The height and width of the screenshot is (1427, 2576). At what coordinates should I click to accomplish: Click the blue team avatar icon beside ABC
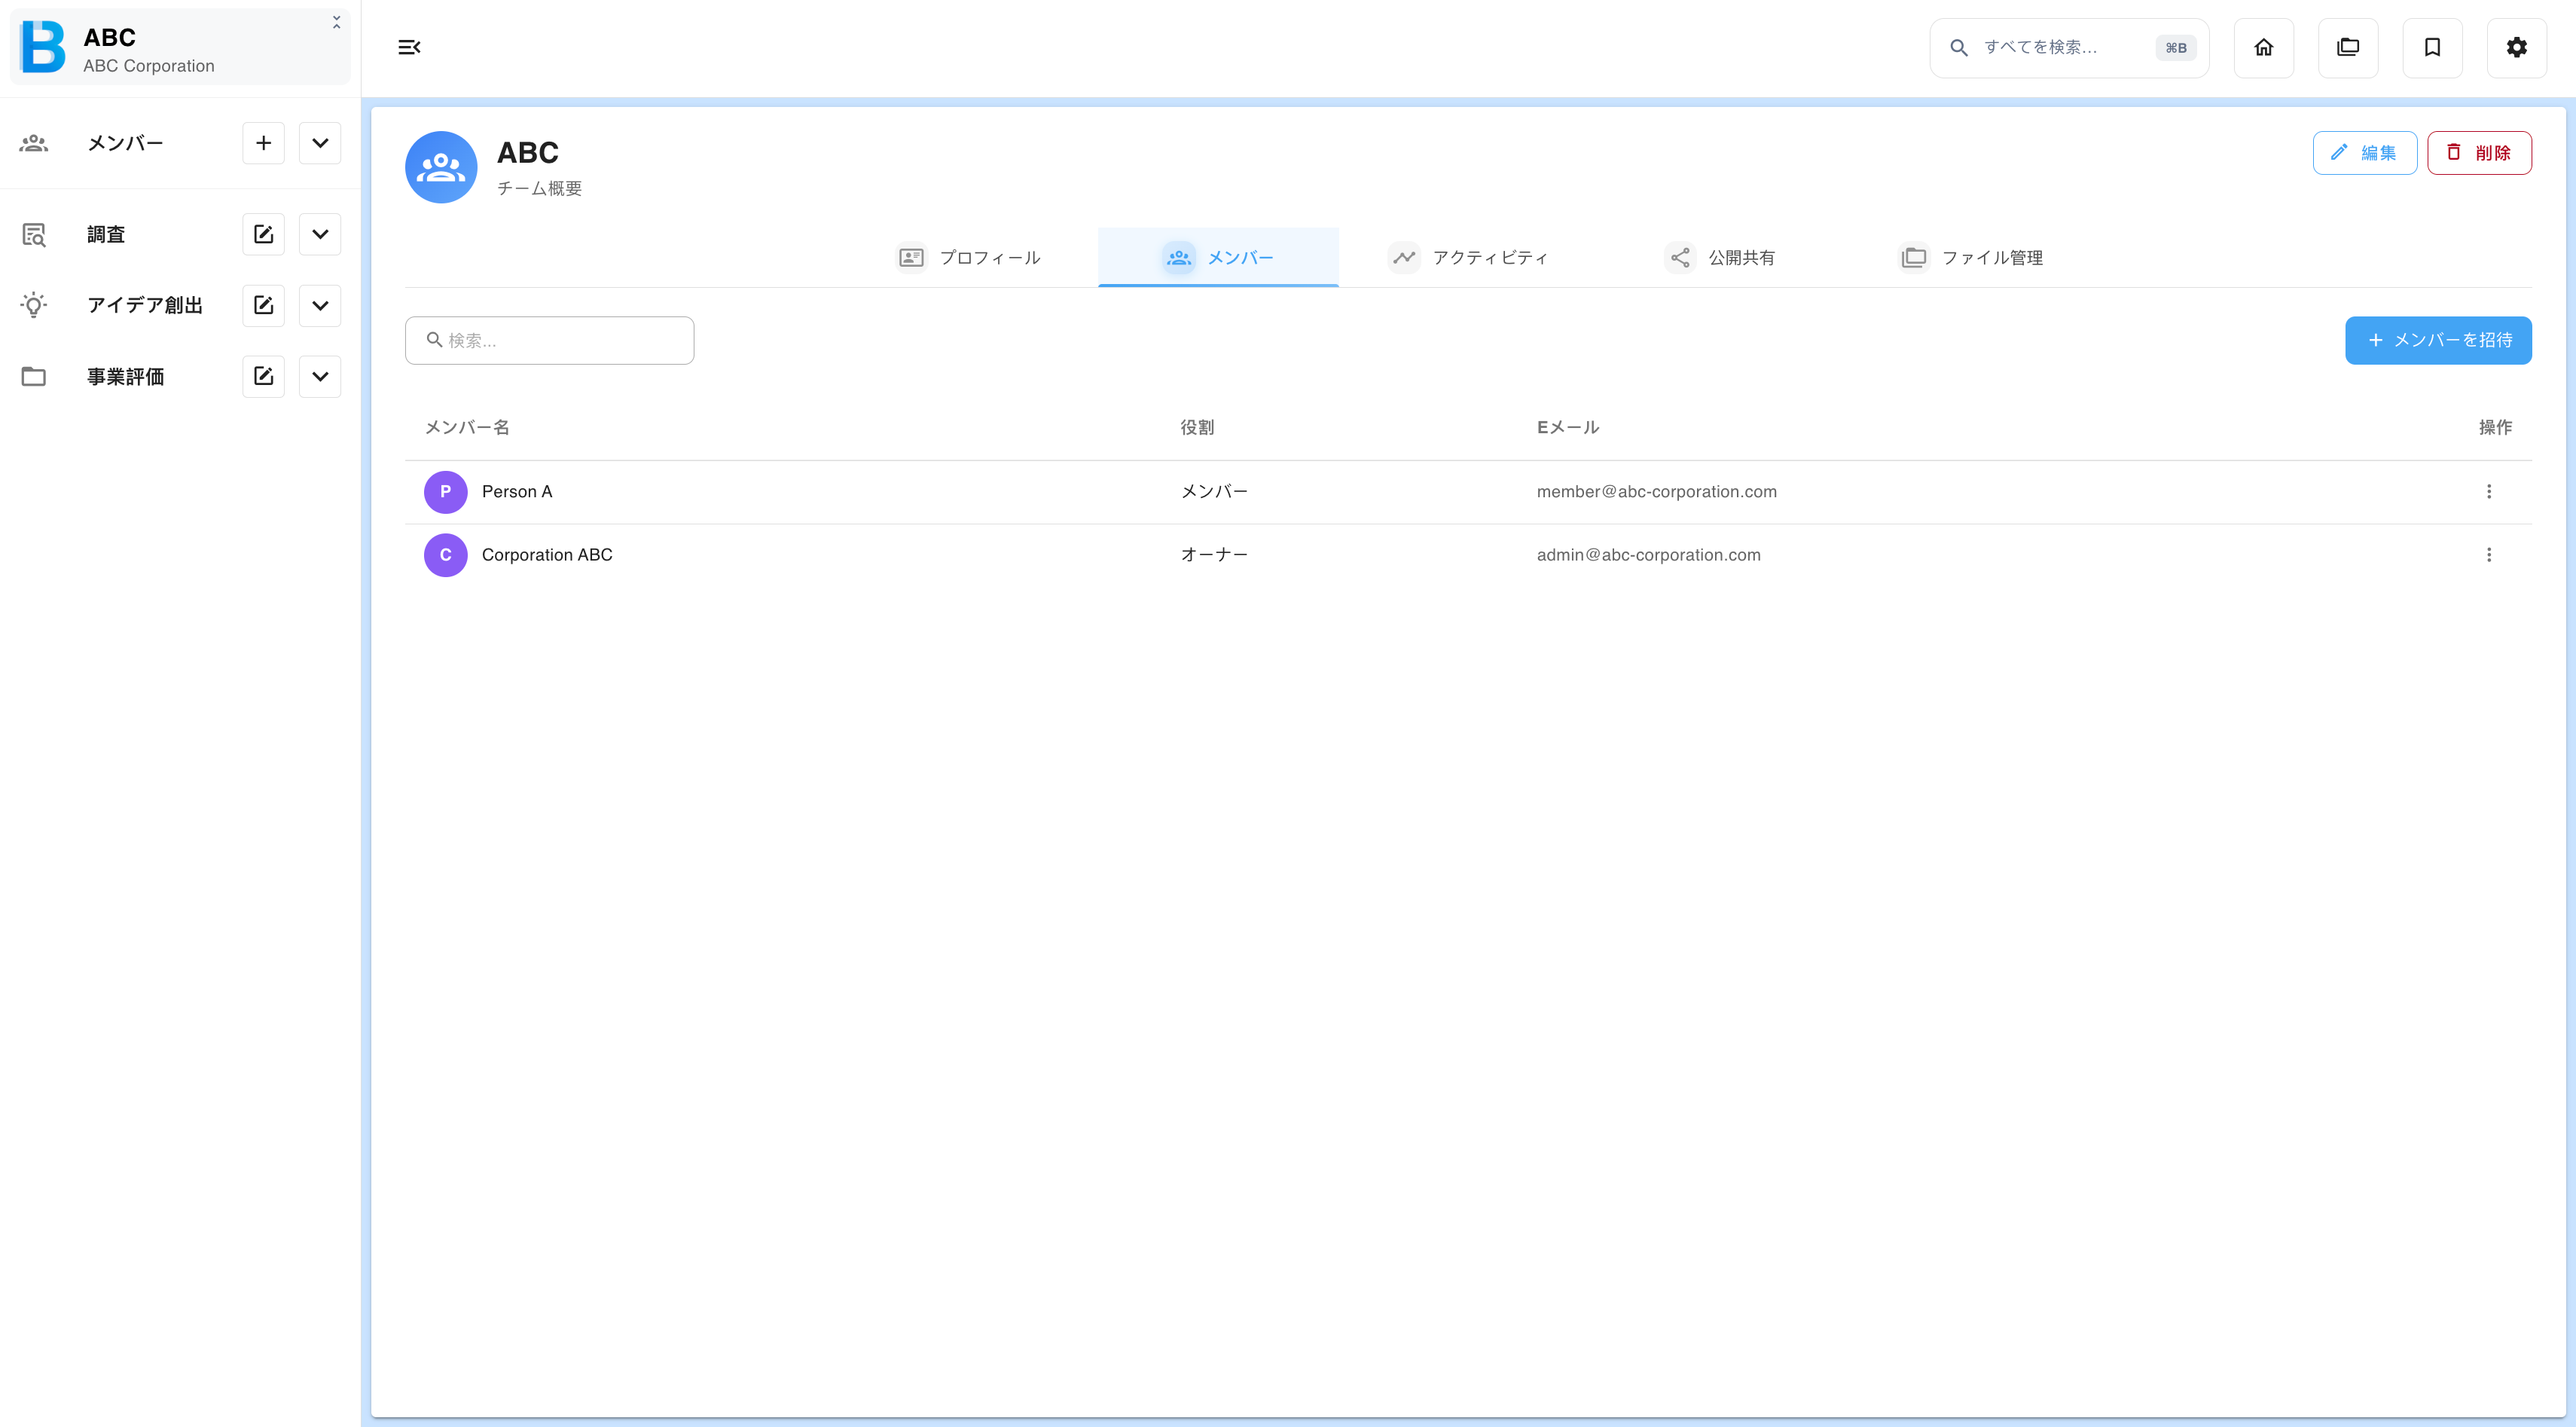coord(441,167)
